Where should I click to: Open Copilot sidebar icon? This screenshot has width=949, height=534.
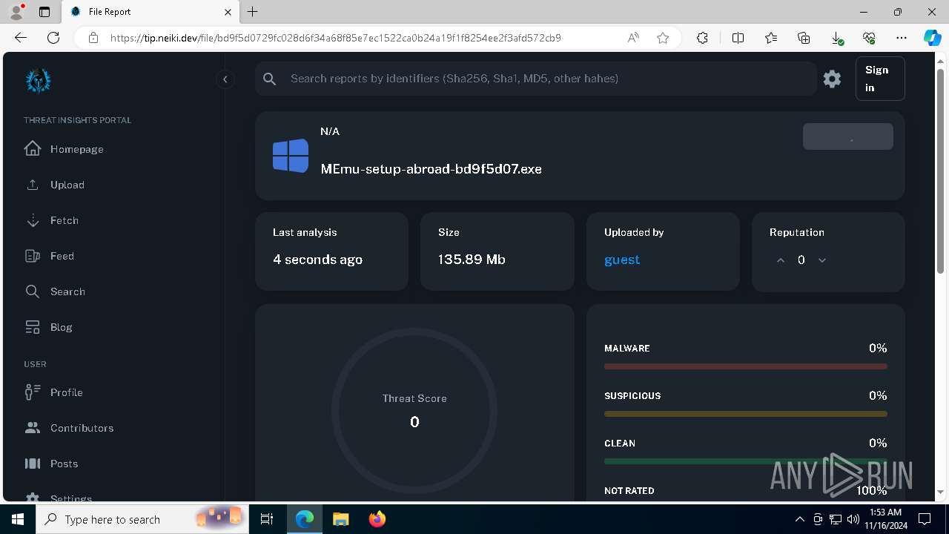coord(932,38)
